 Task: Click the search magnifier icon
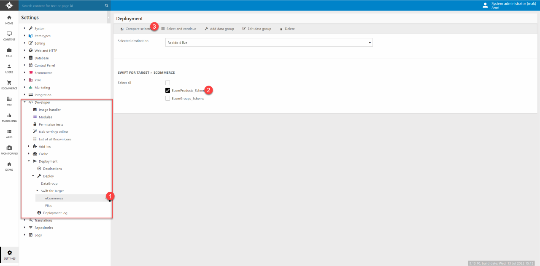coord(106,6)
